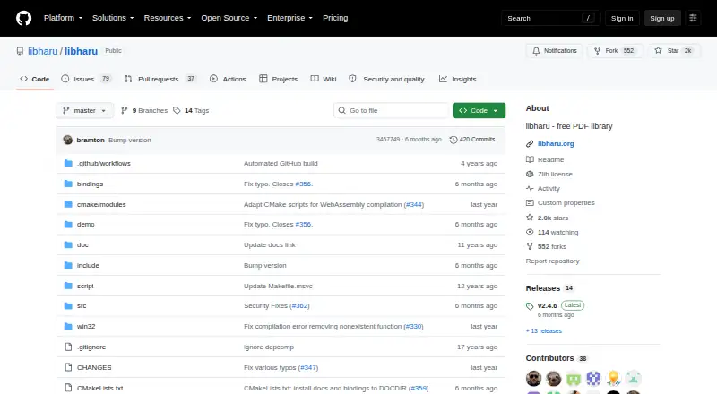Click the GitHub logo icon
The height and width of the screenshot is (394, 717).
point(24,18)
